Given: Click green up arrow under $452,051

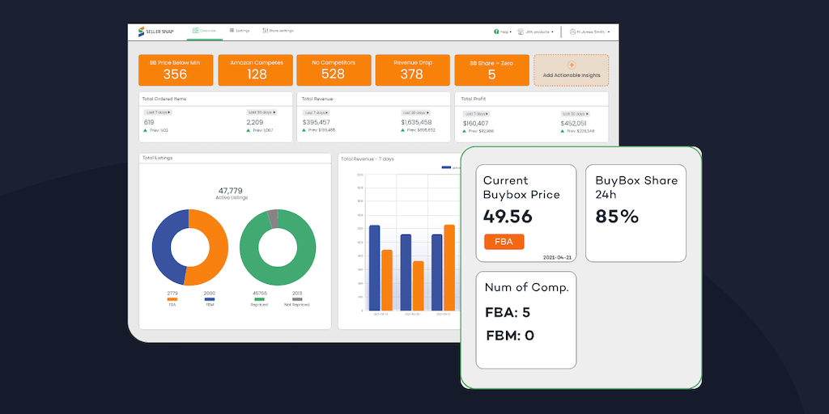Looking at the screenshot, I should pyautogui.click(x=563, y=131).
